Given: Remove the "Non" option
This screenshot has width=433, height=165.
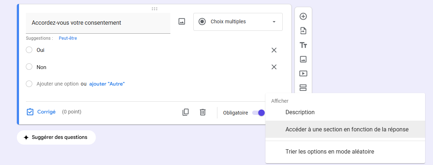Looking at the screenshot, I should tap(274, 67).
